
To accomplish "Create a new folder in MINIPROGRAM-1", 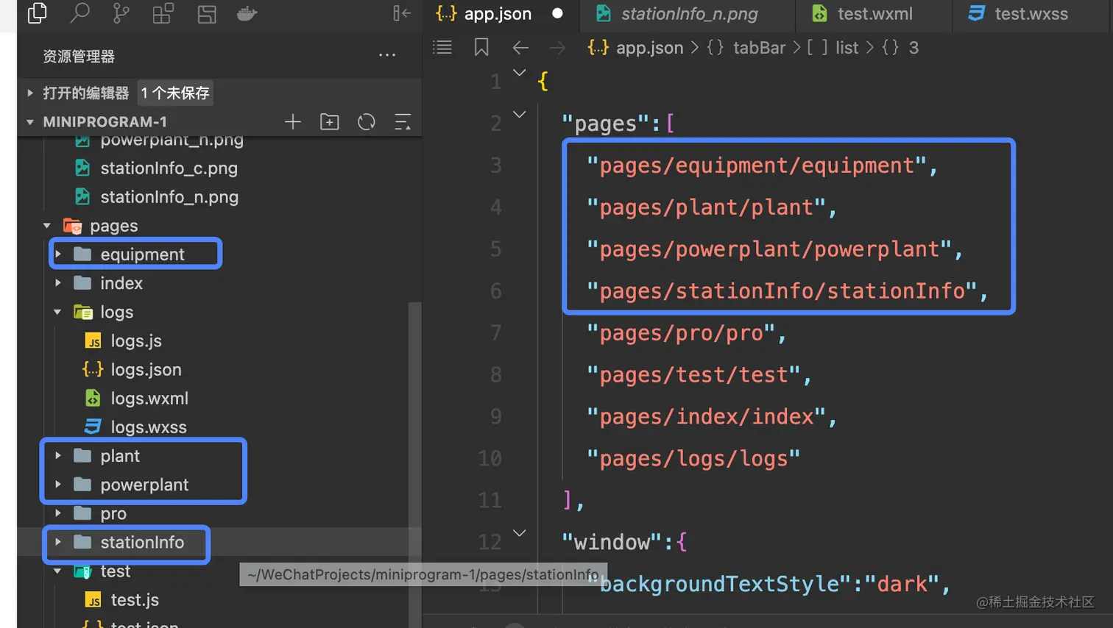I will click(330, 122).
